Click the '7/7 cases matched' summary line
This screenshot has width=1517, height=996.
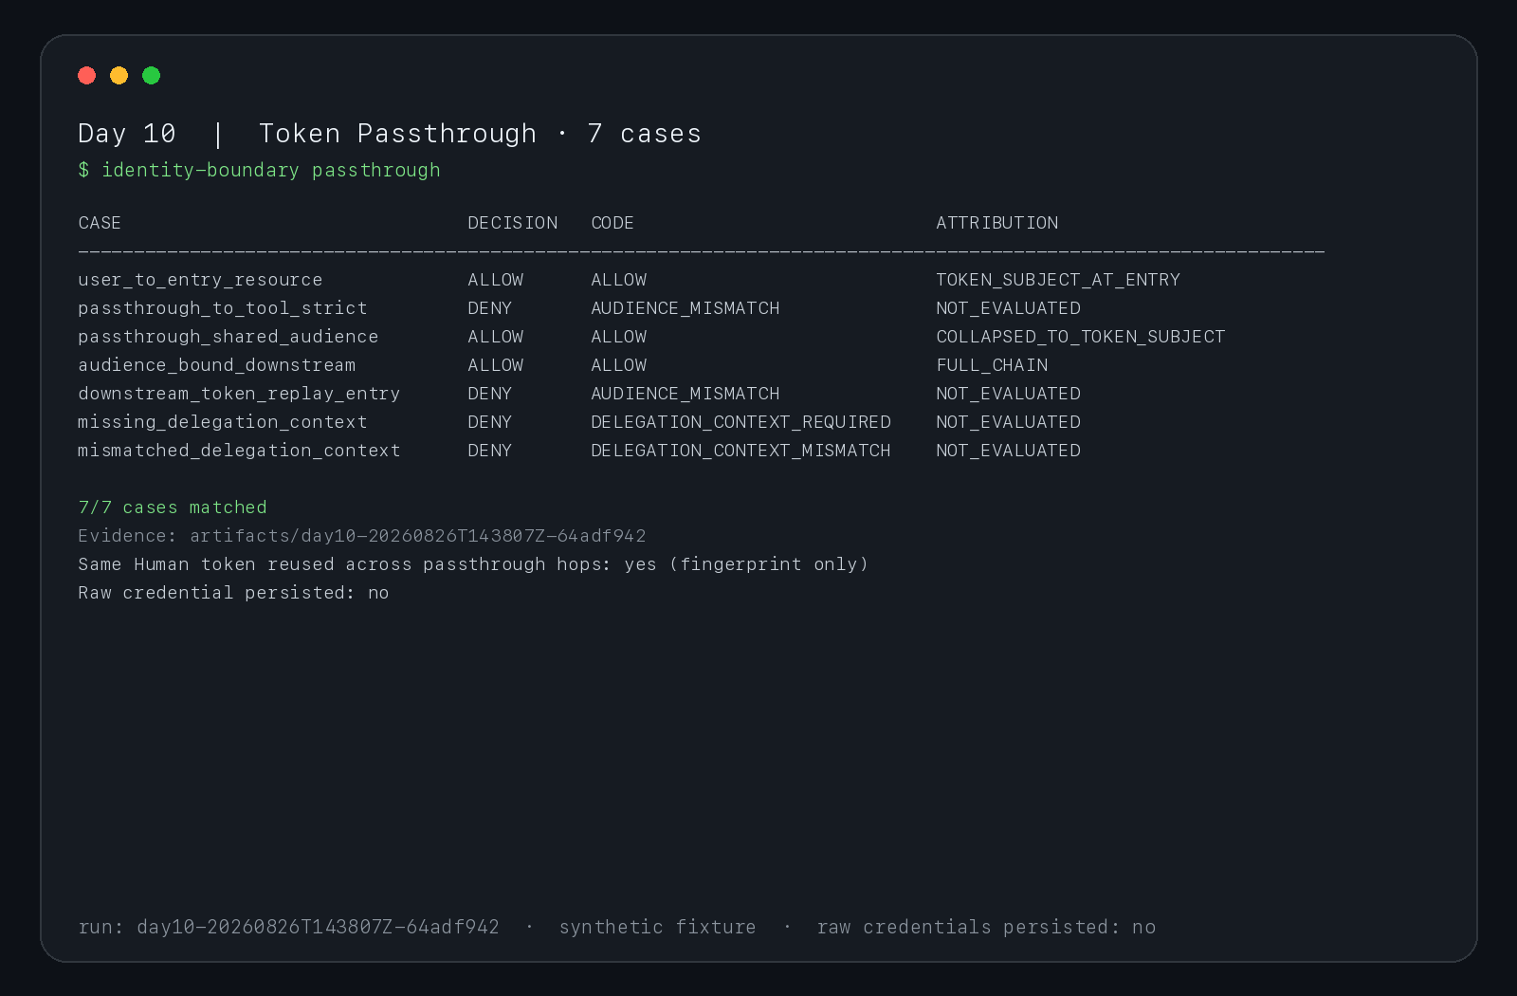173,507
